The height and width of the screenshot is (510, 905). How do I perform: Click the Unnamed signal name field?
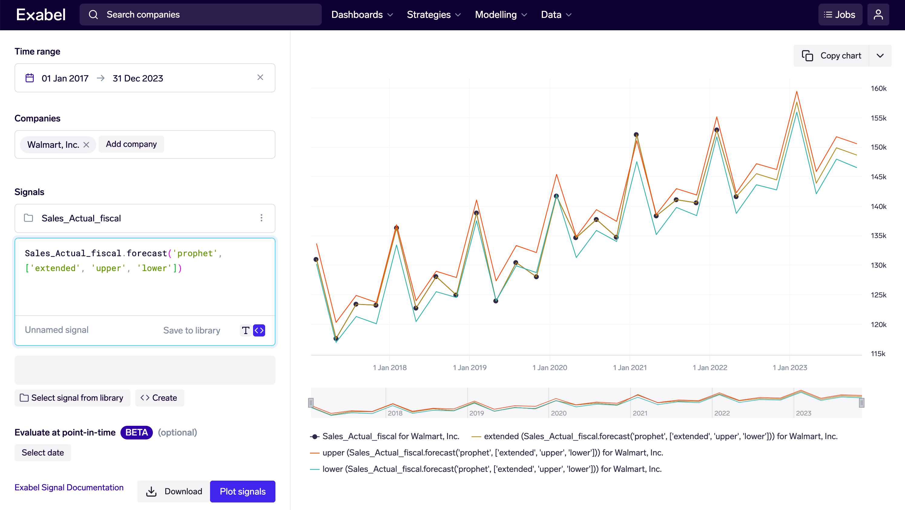57,330
